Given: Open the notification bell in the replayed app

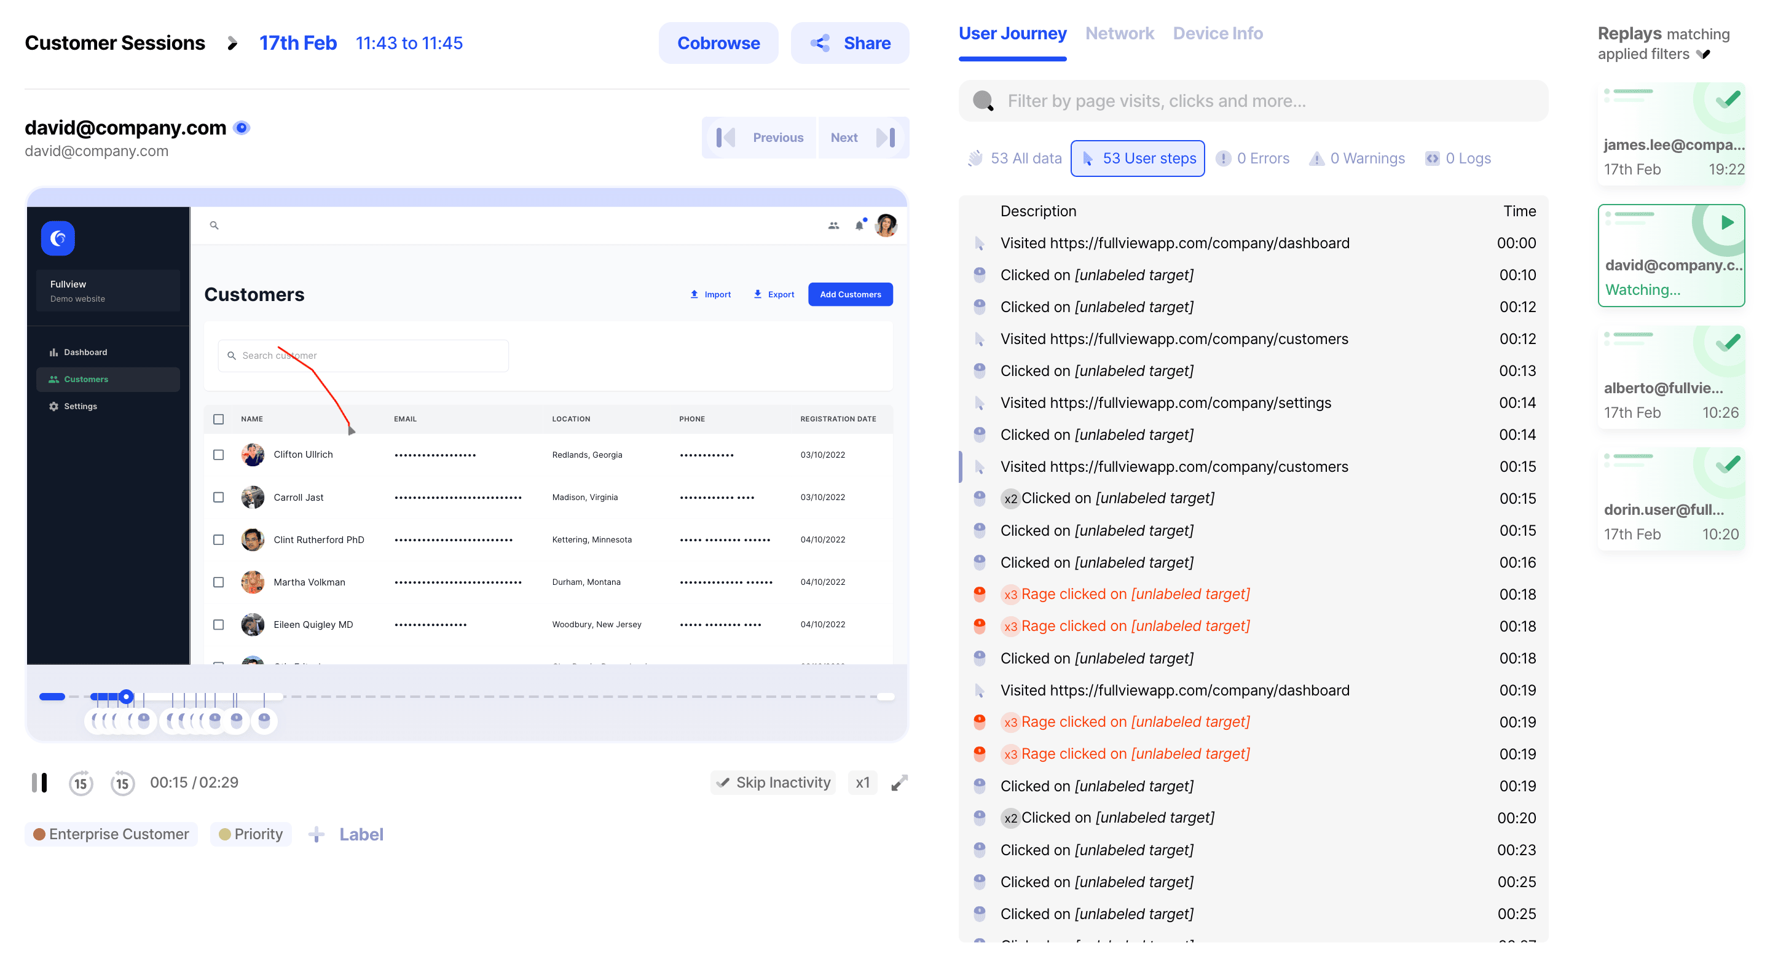Looking at the screenshot, I should (858, 225).
